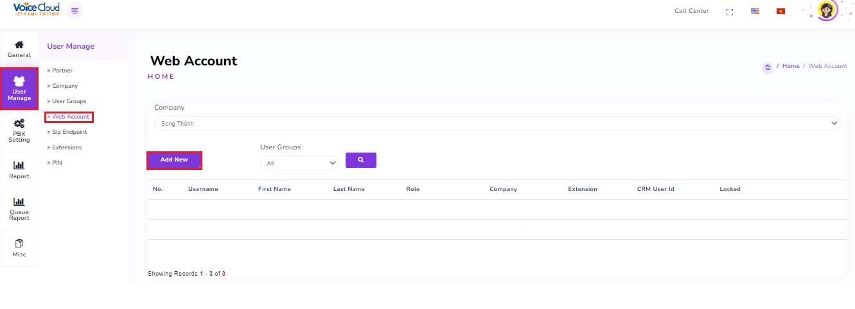This screenshot has height=309, width=855.
Task: Open the PBX Setting section
Action: click(19, 131)
